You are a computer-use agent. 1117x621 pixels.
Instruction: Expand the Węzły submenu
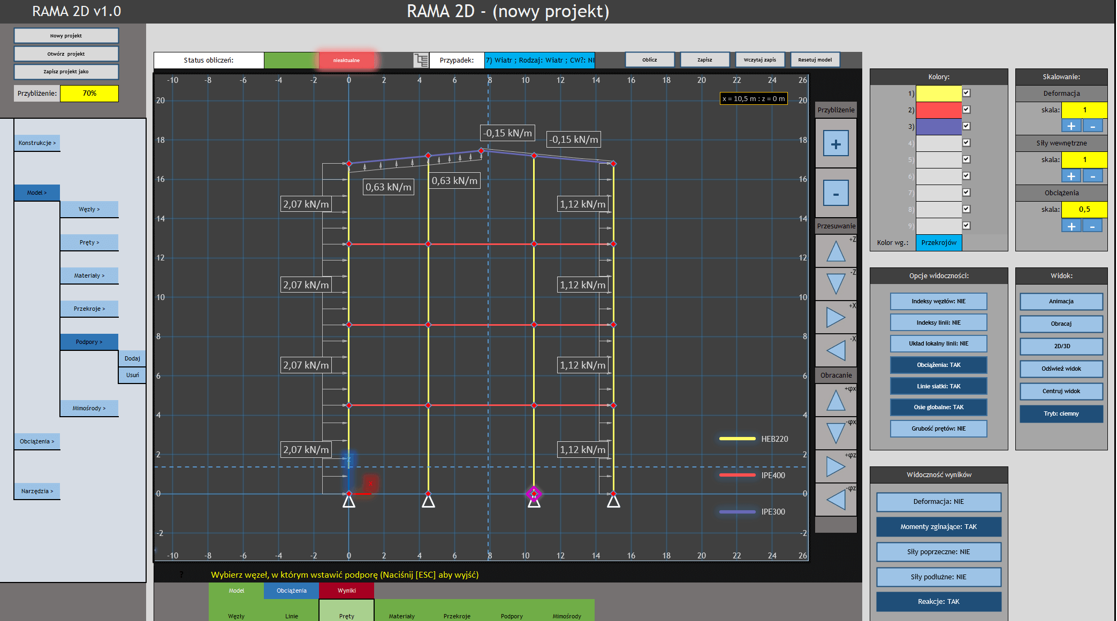89,209
